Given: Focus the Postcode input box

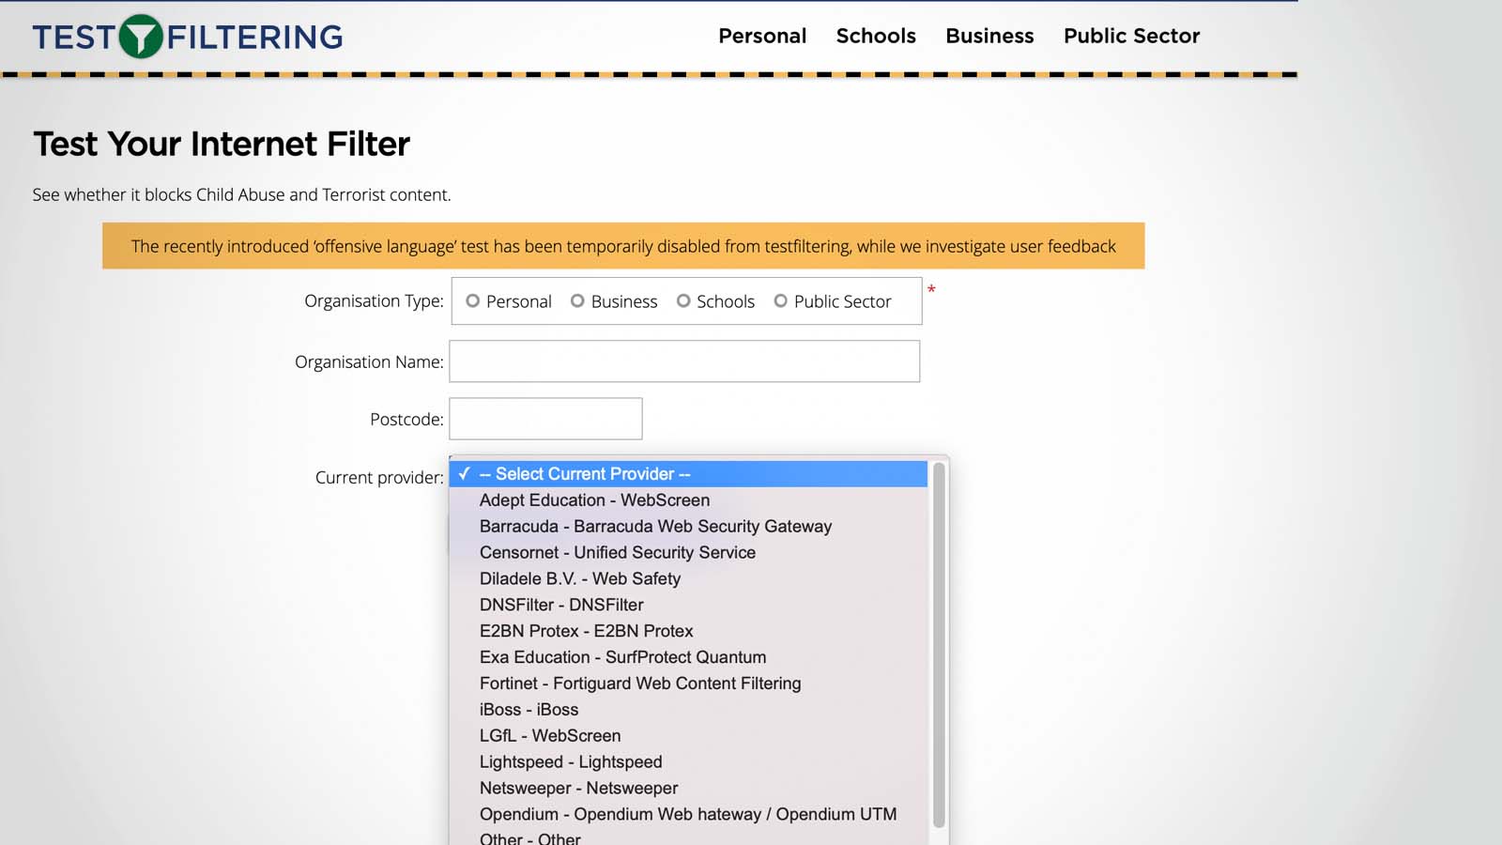Looking at the screenshot, I should point(545,419).
